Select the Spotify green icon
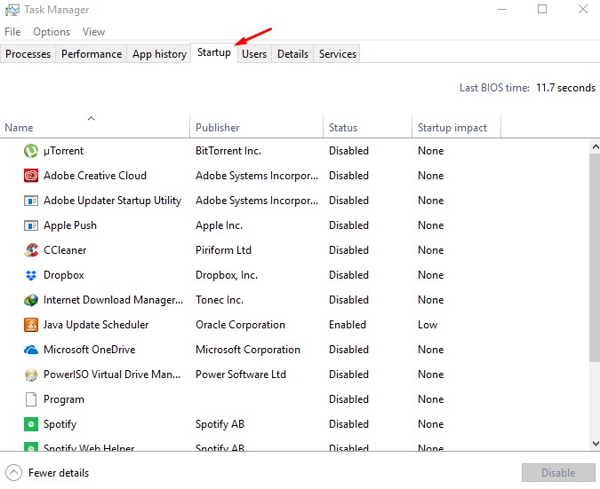This screenshot has width=600, height=489. coord(31,424)
